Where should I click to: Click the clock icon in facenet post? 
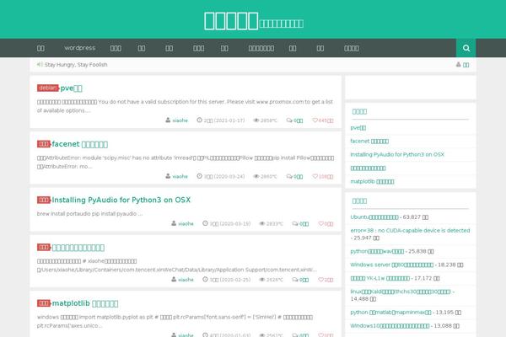click(199, 176)
